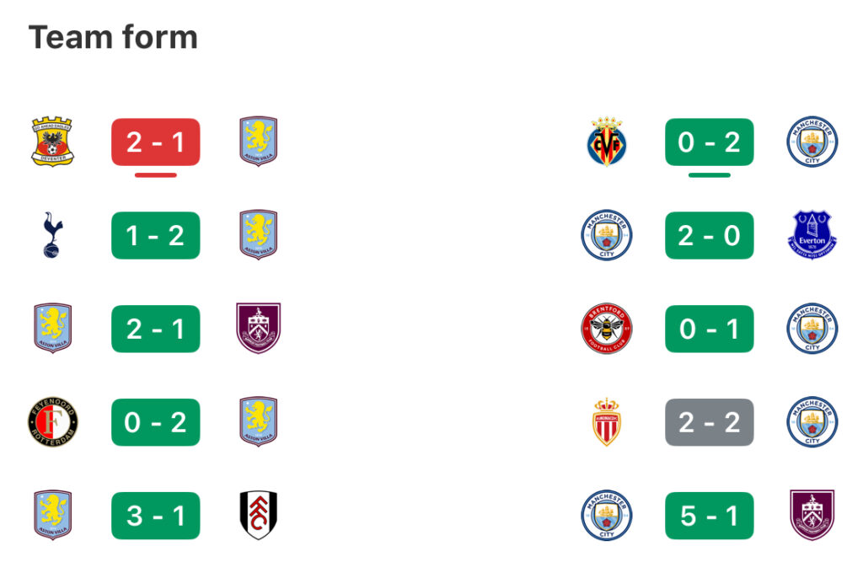863x573 pixels.
Task: Click Manchester City crest in the Everton match
Action: 606,235
